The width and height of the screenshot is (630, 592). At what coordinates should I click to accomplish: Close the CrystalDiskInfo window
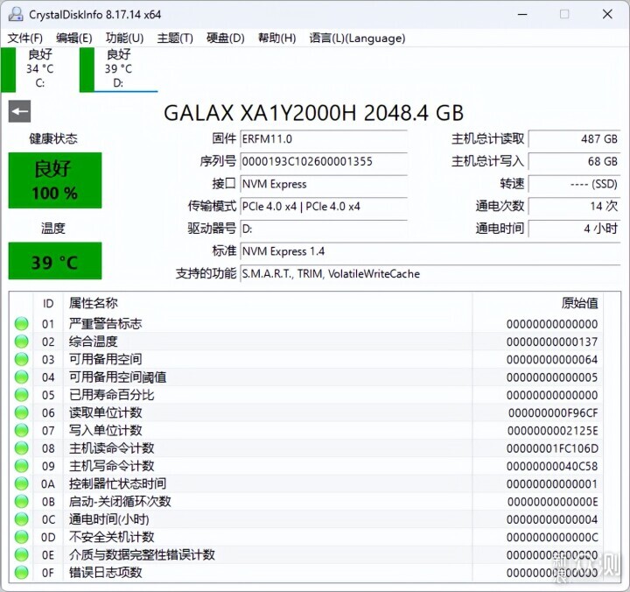click(607, 15)
